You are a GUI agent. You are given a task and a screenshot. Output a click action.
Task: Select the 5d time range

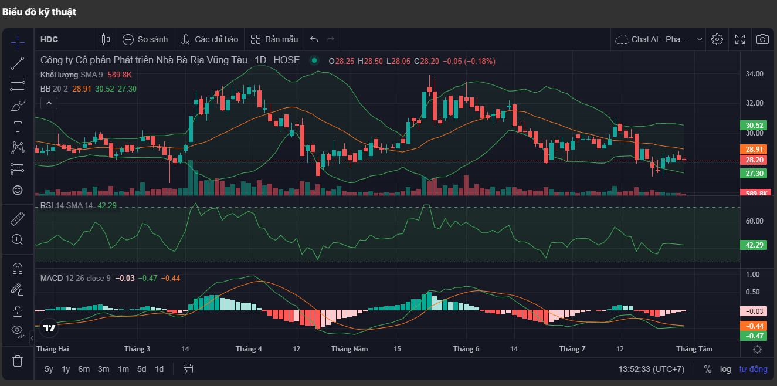point(141,369)
